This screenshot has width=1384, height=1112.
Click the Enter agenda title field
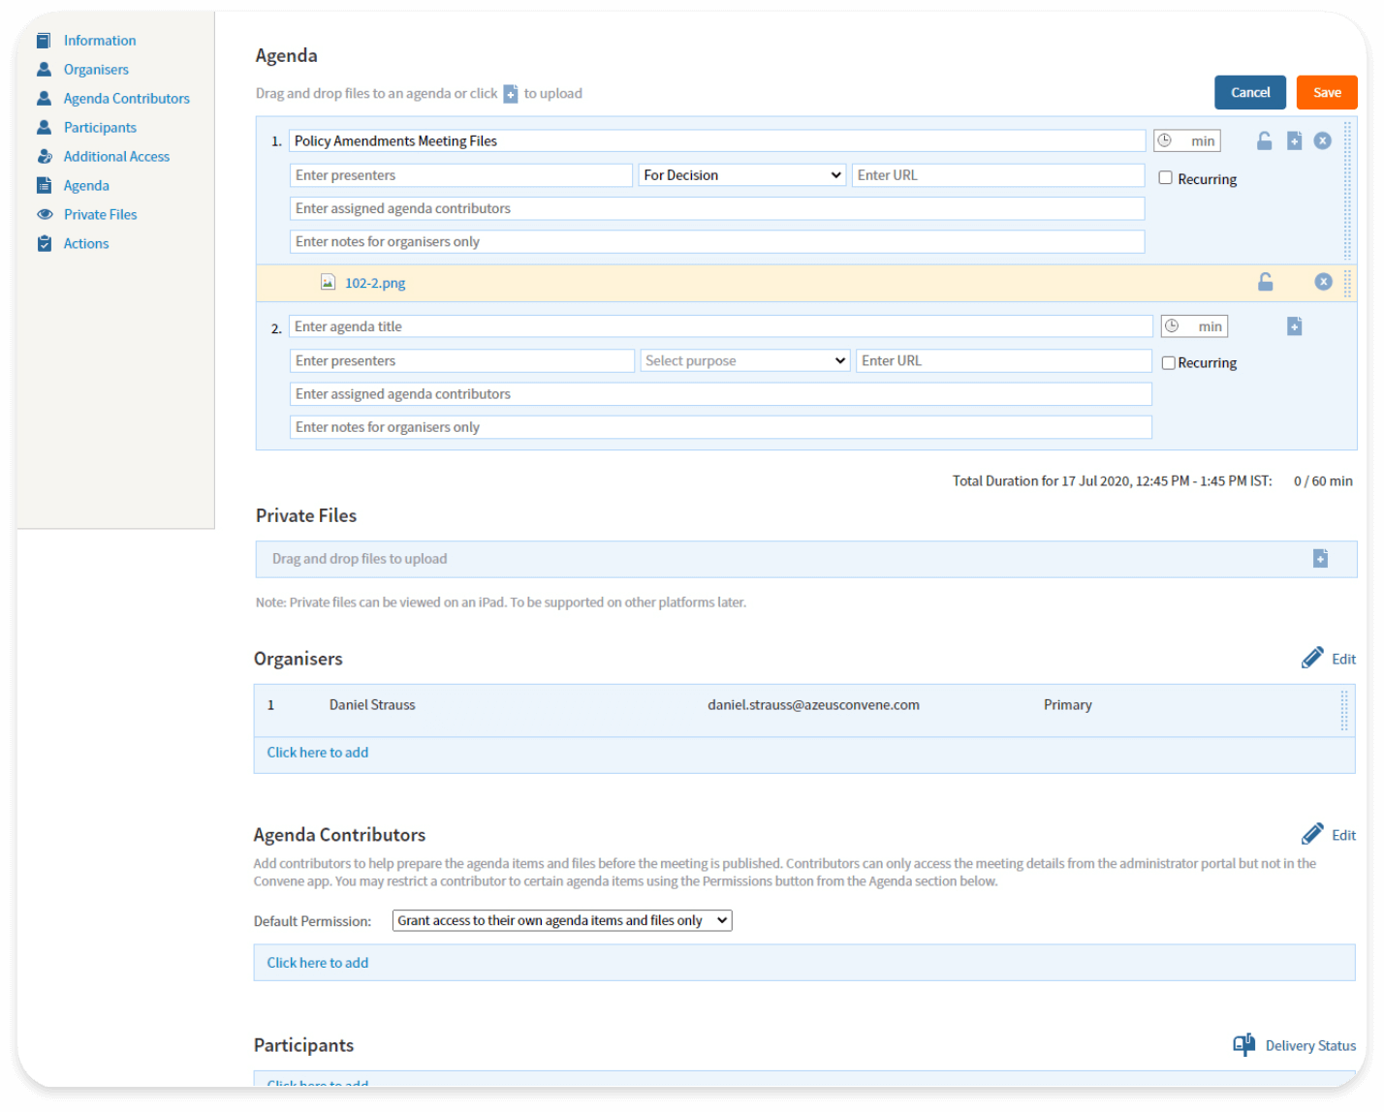719,326
